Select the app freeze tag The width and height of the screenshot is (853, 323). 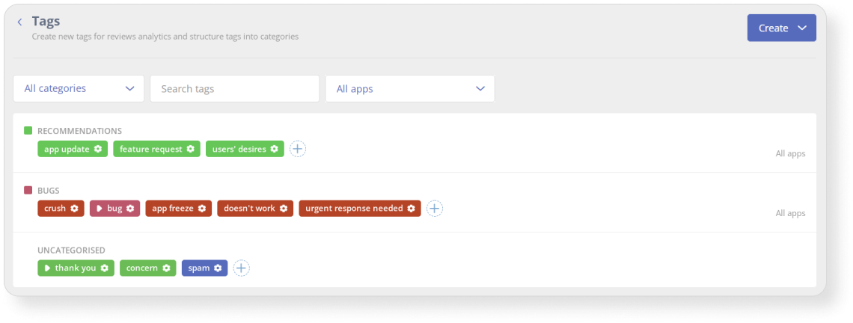[178, 209]
